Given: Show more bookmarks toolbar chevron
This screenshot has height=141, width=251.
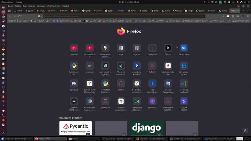Looking at the screenshot, I should [229, 21].
